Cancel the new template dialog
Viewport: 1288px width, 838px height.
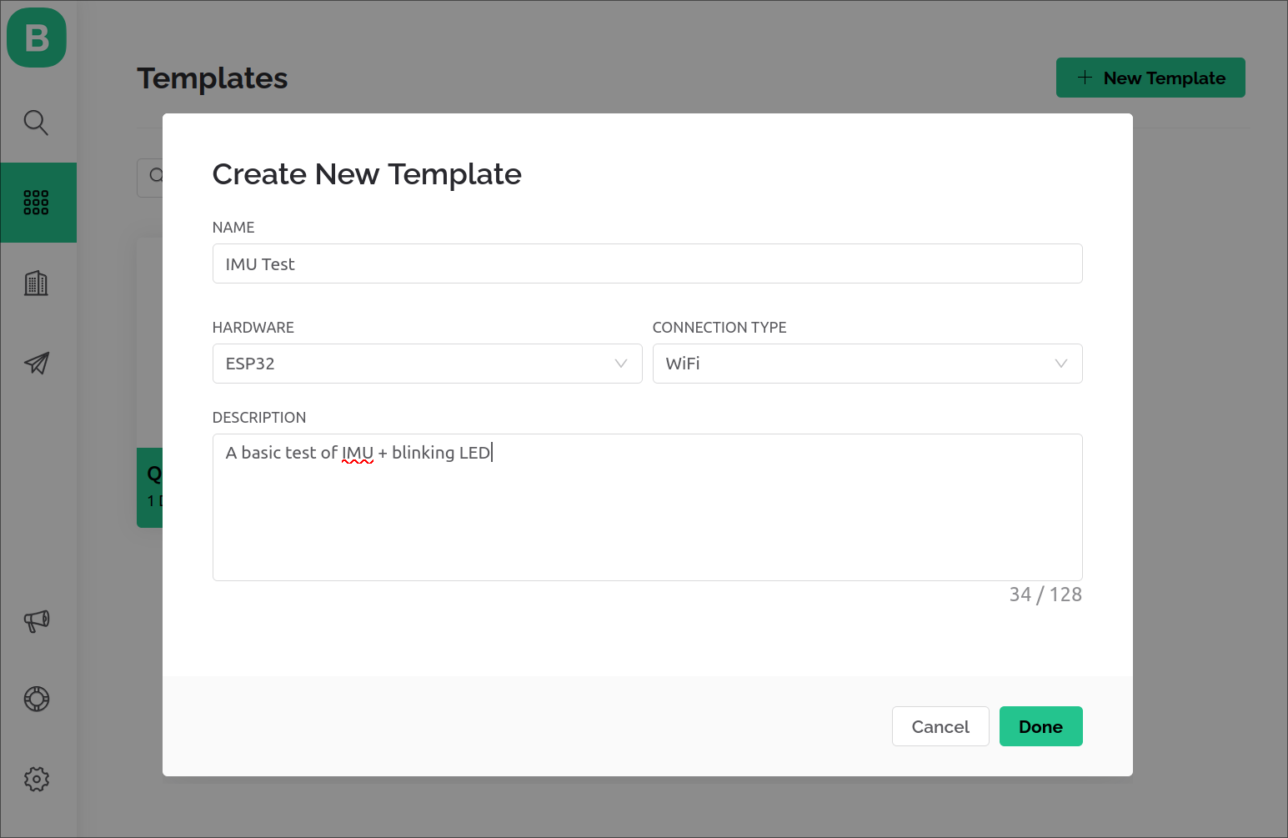coord(940,726)
